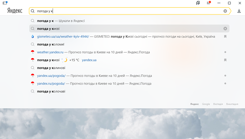Open the downloads icon
The height and width of the screenshot is (139, 245).
click(x=239, y=11)
